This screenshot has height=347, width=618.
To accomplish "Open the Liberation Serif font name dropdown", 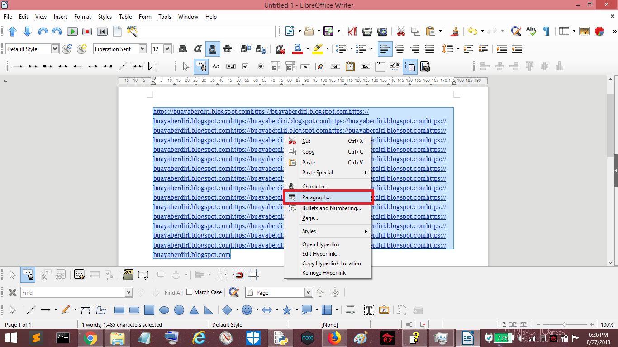I will (x=143, y=49).
